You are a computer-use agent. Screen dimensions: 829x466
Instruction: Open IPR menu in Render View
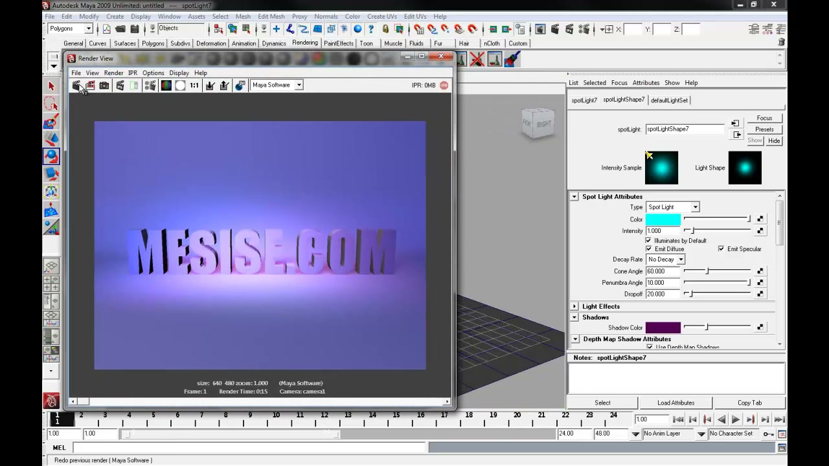tap(133, 73)
